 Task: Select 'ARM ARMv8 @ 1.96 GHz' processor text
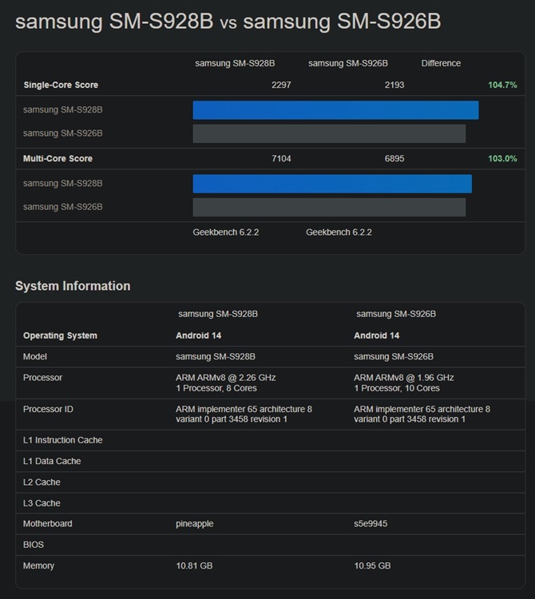[403, 378]
